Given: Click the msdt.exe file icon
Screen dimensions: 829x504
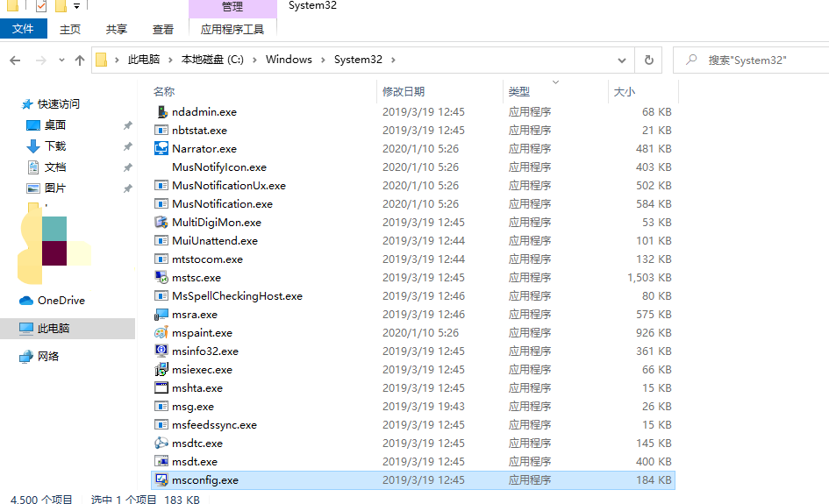Looking at the screenshot, I should (x=161, y=461).
